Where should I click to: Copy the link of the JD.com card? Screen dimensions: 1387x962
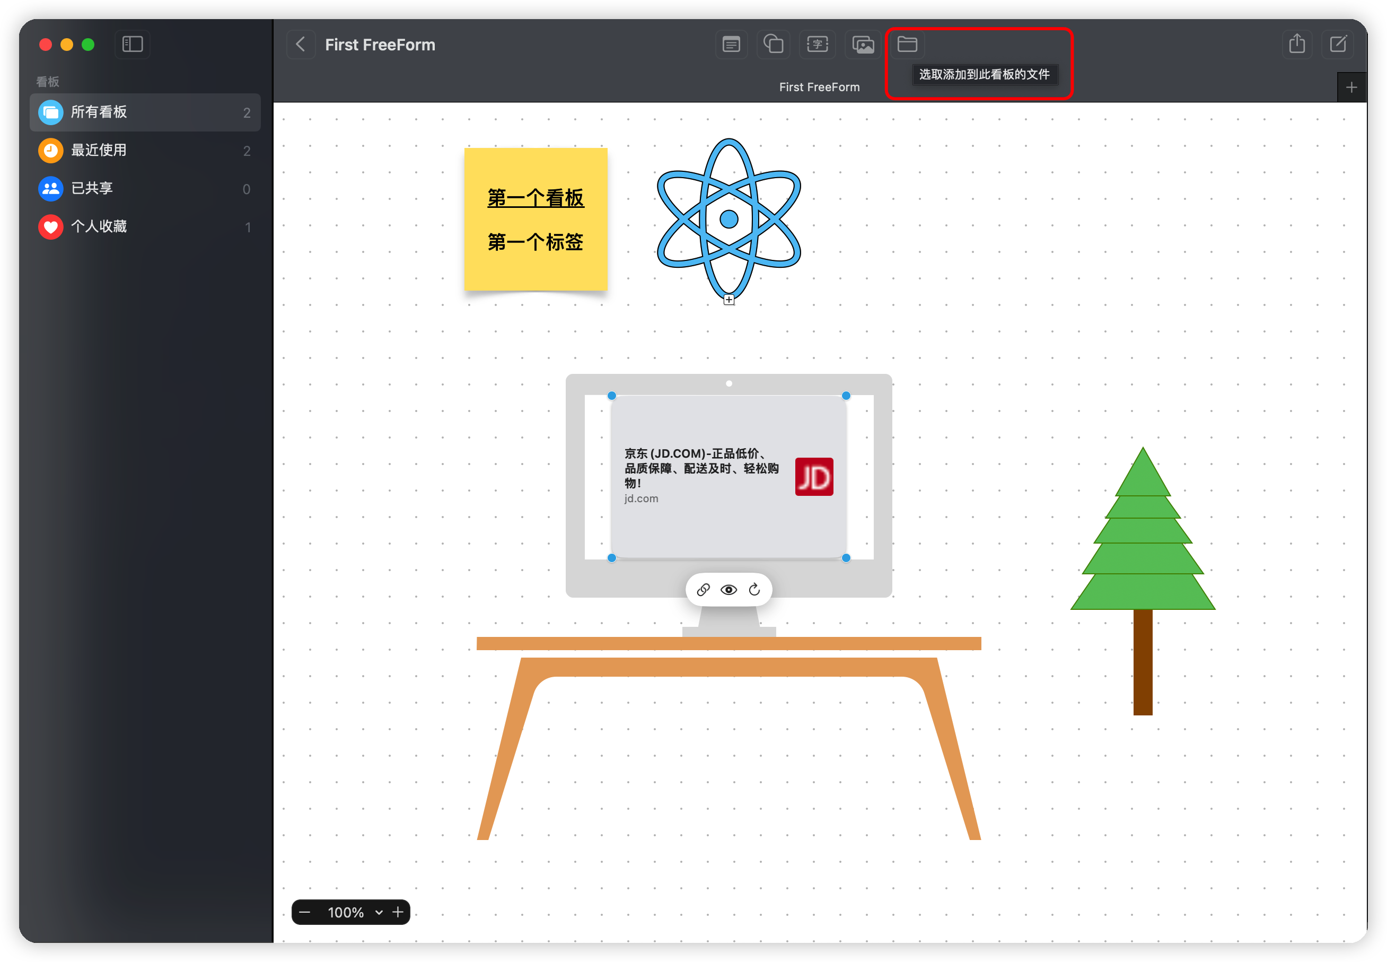pos(703,590)
